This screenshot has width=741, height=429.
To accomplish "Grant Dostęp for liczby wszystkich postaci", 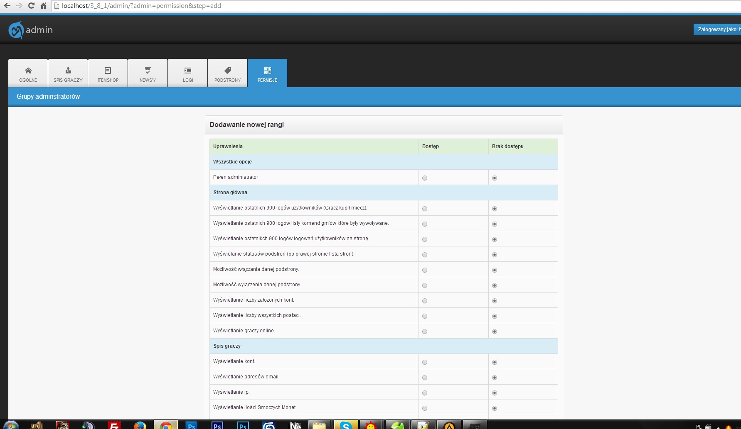I will click(425, 316).
